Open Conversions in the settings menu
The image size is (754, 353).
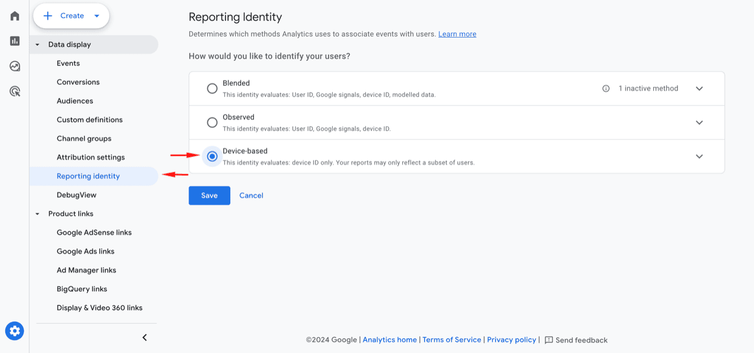pyautogui.click(x=78, y=82)
